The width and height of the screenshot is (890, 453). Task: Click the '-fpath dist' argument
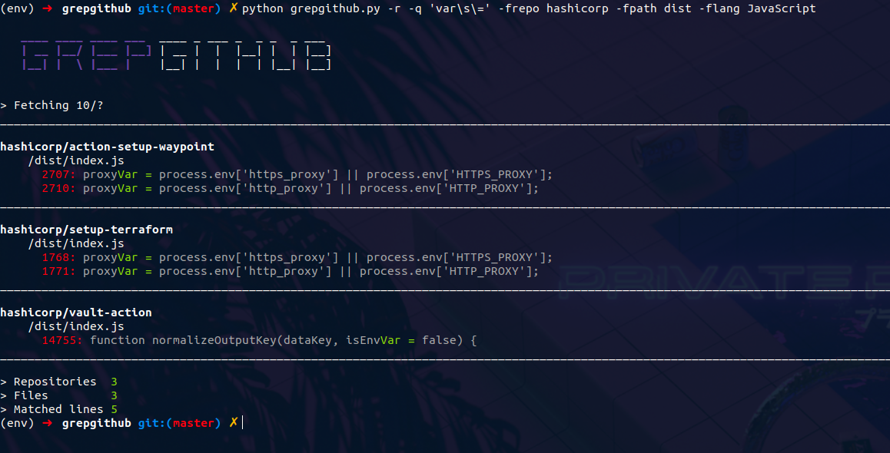pos(653,8)
